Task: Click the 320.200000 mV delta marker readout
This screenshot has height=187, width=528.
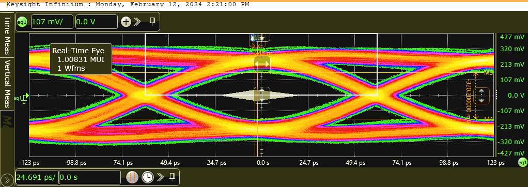Action: [x=469, y=100]
